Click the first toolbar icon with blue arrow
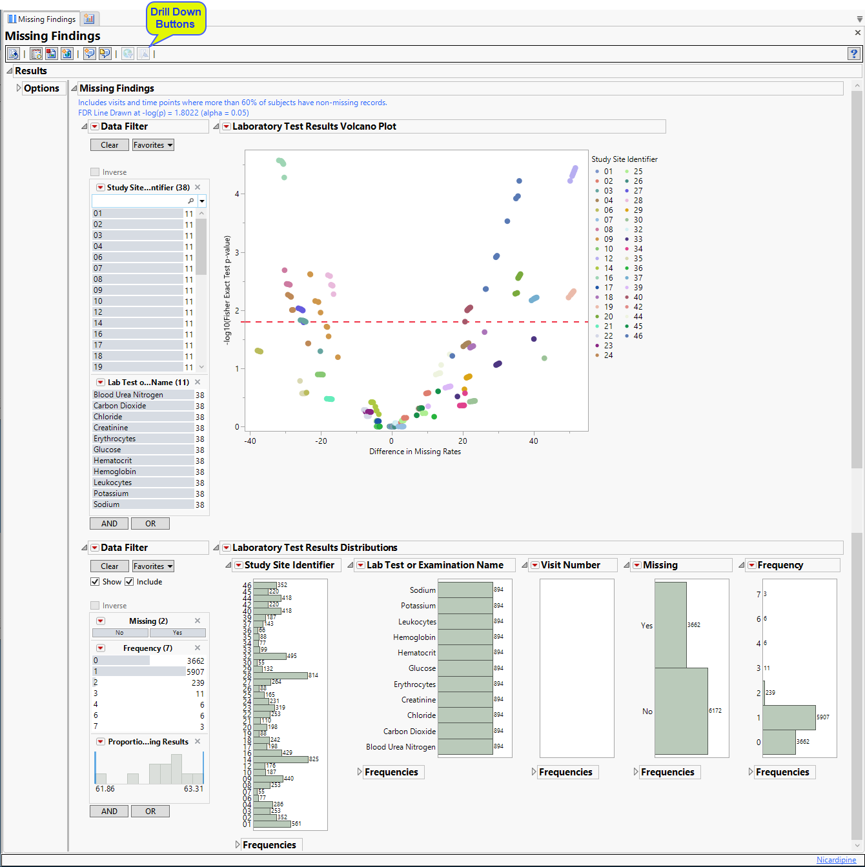Viewport: 865px width, 867px height. coord(14,54)
